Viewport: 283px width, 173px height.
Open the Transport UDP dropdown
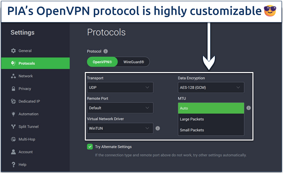coord(120,87)
